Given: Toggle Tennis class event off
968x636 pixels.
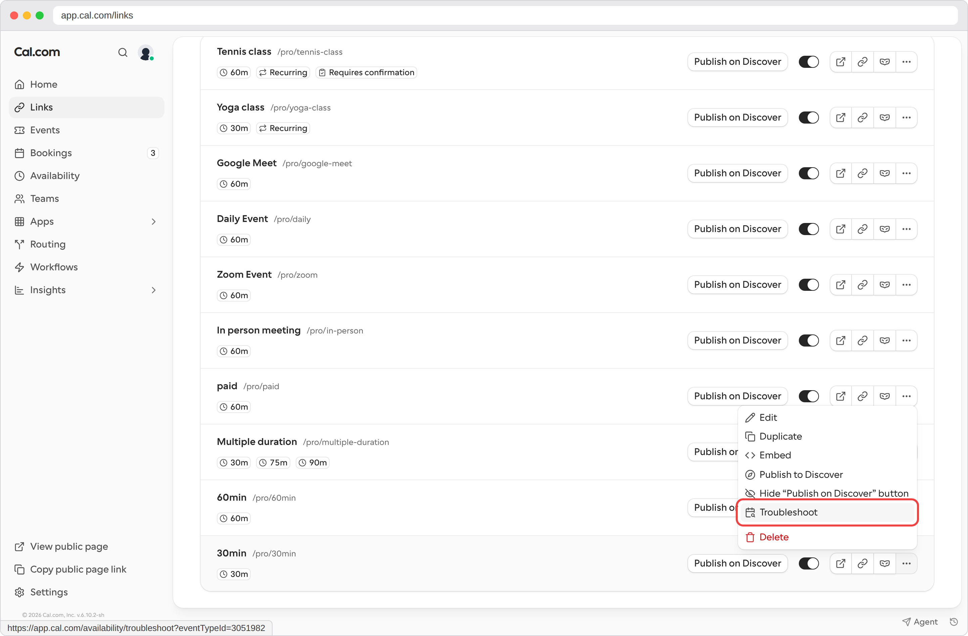Looking at the screenshot, I should (x=809, y=62).
